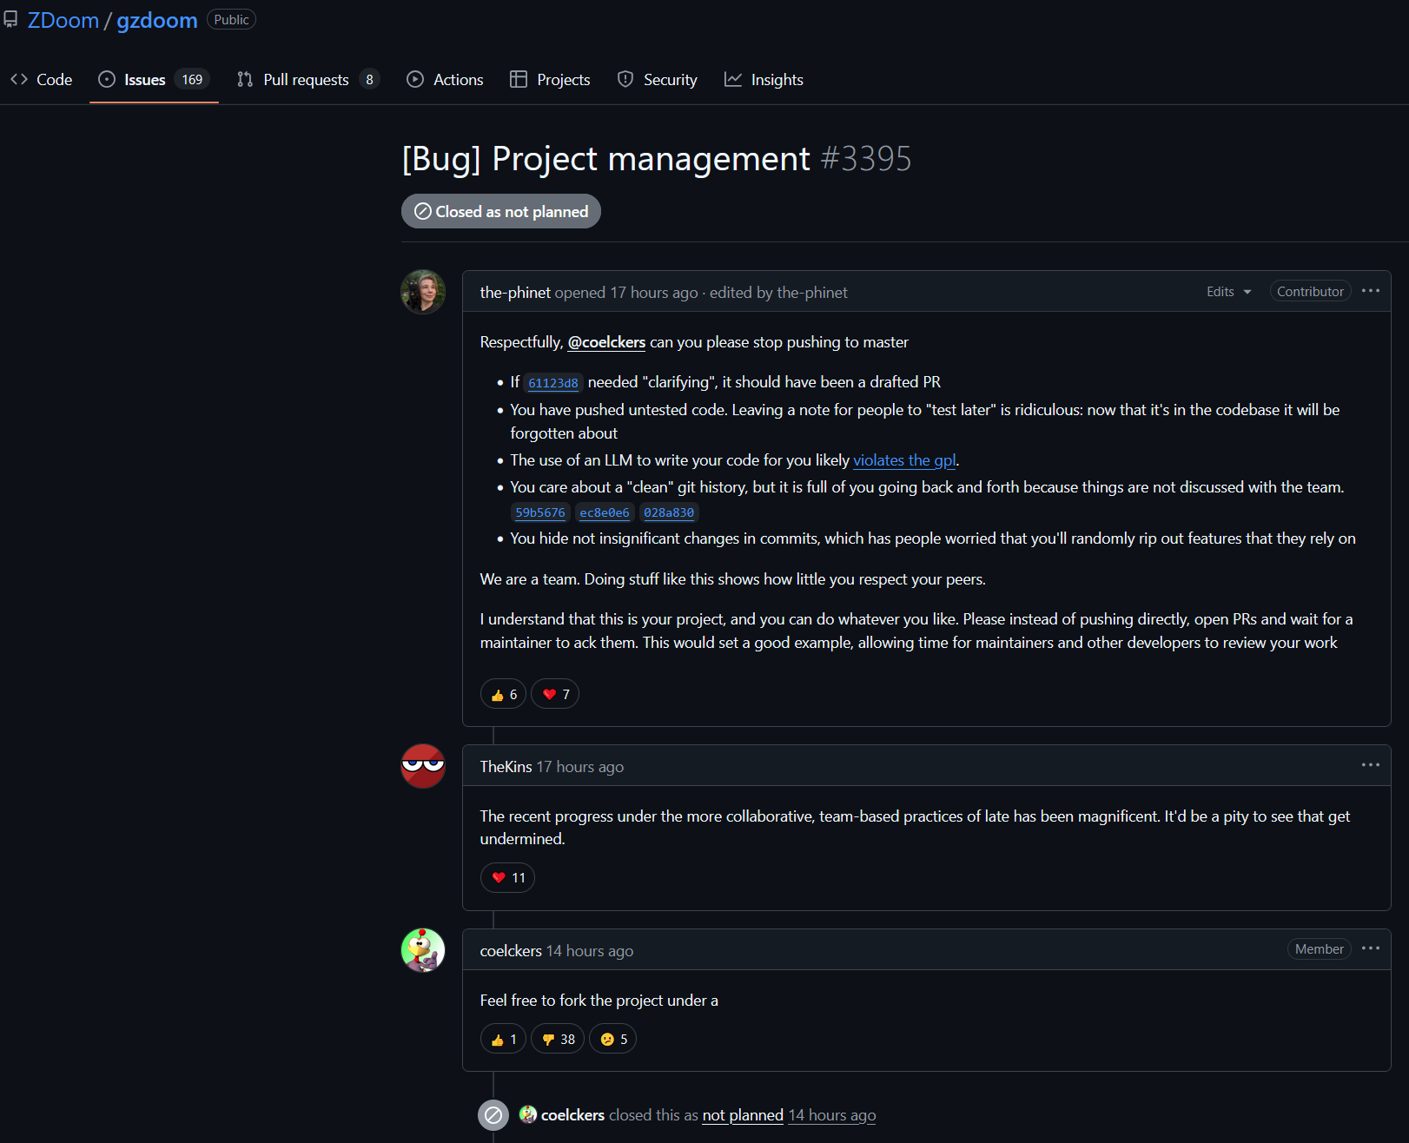Click '14 hours ago' timestamp in closed event
The height and width of the screenshot is (1143, 1409).
tap(832, 1115)
